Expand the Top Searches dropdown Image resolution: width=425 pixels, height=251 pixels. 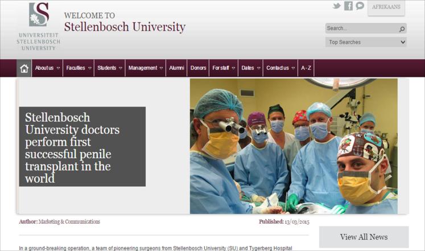point(366,42)
